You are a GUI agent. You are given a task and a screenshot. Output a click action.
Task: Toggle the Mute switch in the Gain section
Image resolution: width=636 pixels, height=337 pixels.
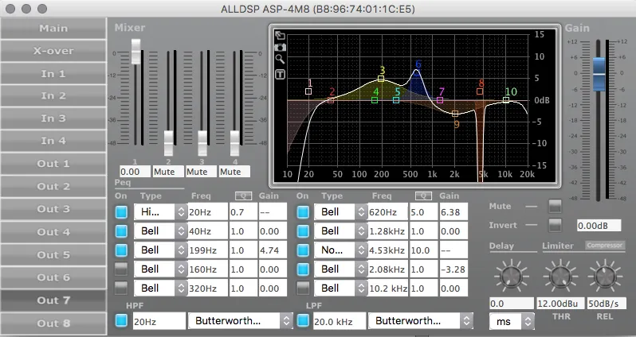pos(555,206)
